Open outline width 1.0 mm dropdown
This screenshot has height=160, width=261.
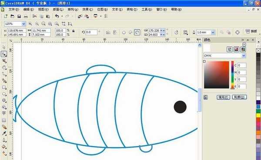click(x=213, y=33)
